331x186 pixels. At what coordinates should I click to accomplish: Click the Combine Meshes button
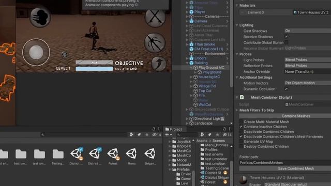285,116
